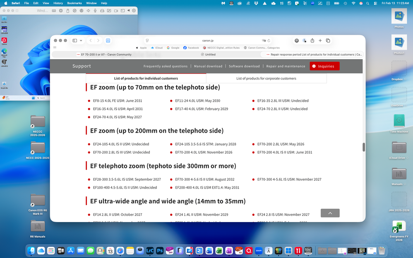The image size is (413, 258).
Task: Open the NECCC Digital...etition Rules bookmark
Action: pos(221,48)
